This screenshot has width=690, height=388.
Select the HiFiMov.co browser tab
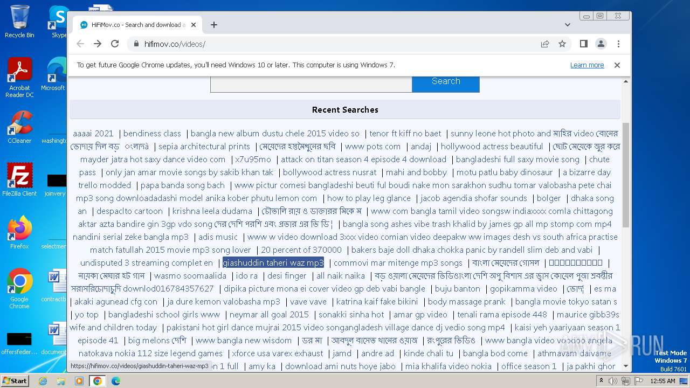(x=137, y=25)
